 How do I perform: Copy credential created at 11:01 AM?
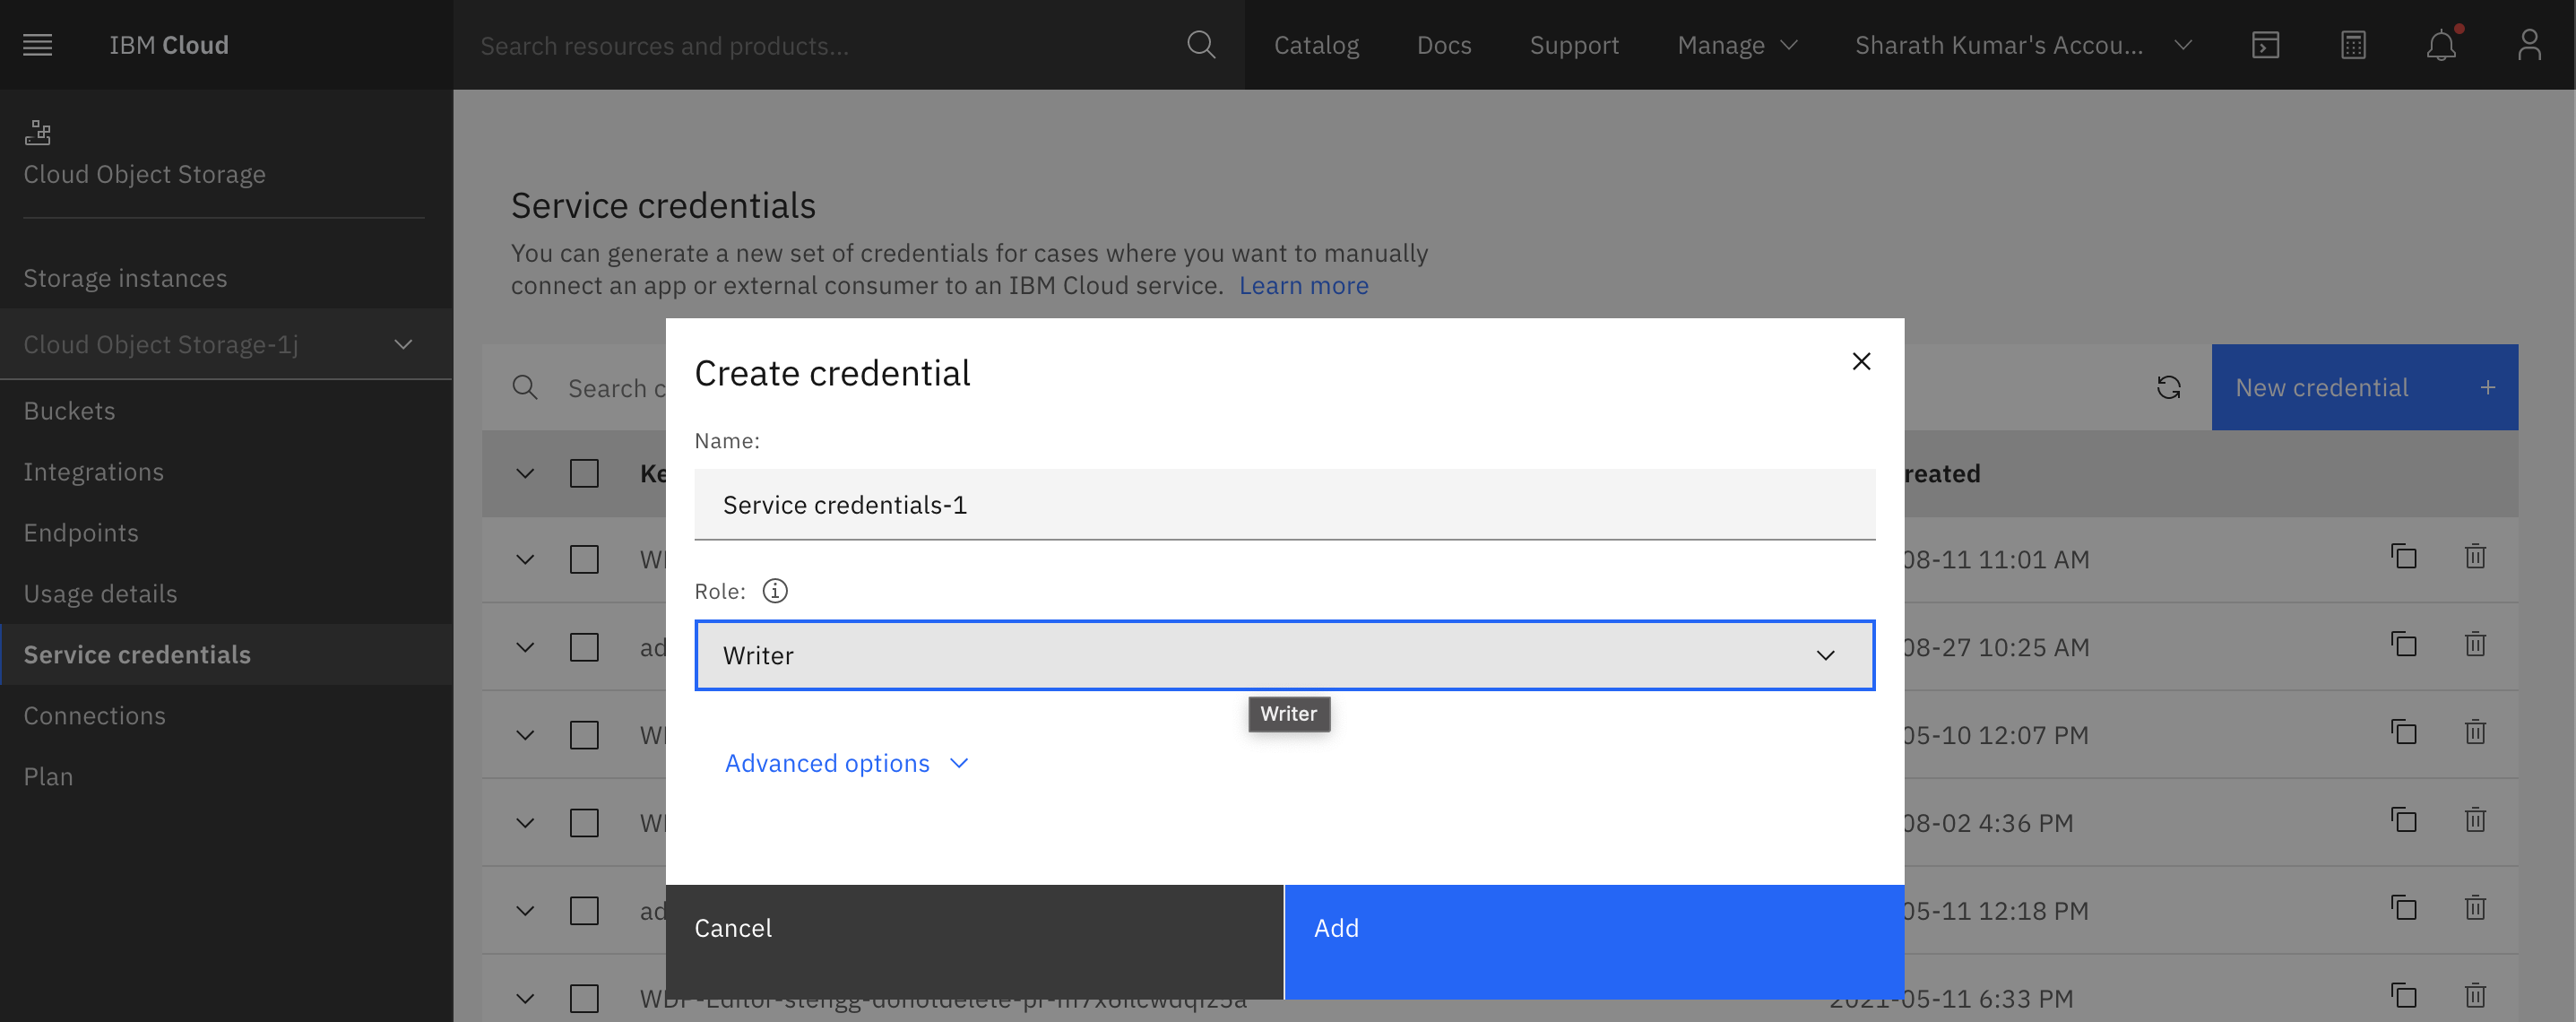[x=2404, y=557]
